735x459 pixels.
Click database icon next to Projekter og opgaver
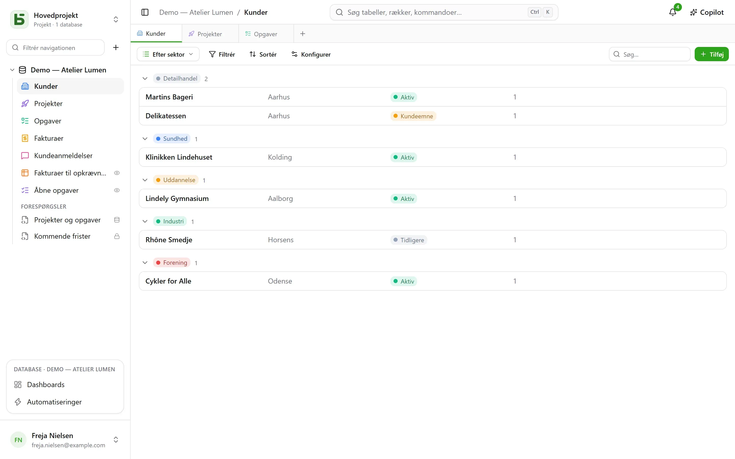(x=117, y=220)
